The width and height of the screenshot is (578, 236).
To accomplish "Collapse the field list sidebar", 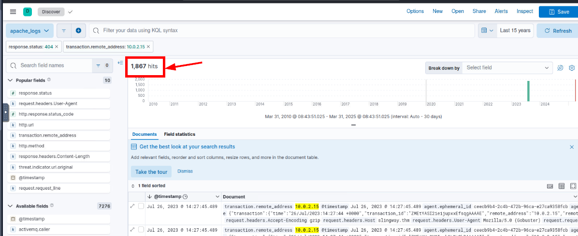I will click(x=120, y=63).
